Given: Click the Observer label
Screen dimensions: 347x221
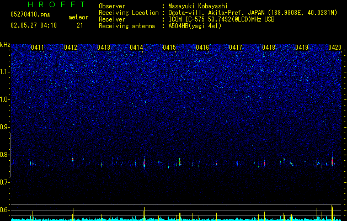Looking at the screenshot, I should [112, 6].
